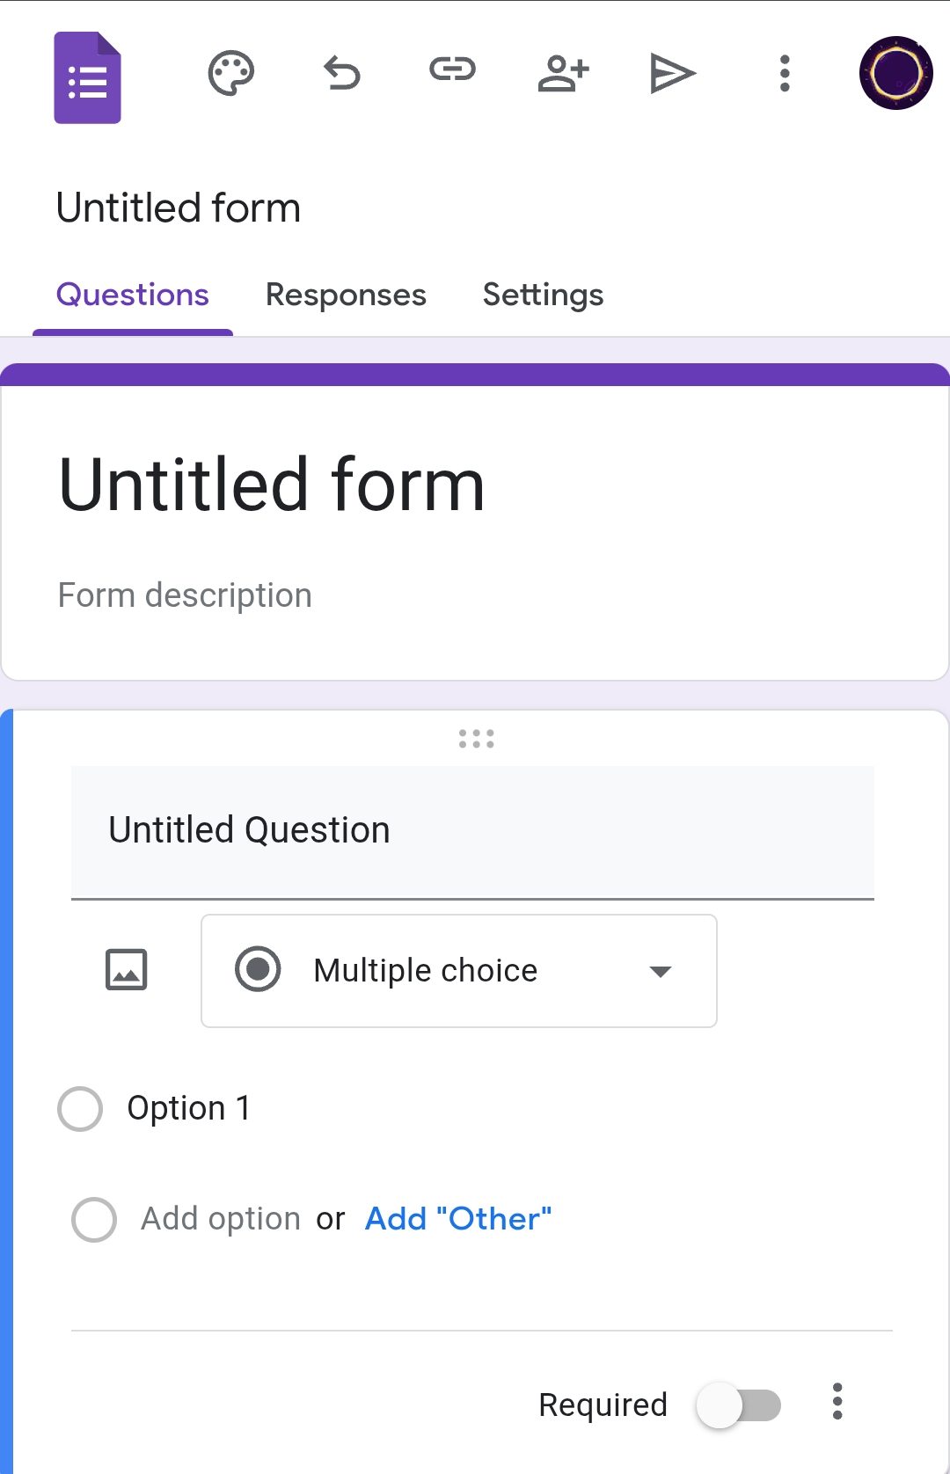
Task: Toggle the Required switch
Action: (x=739, y=1405)
